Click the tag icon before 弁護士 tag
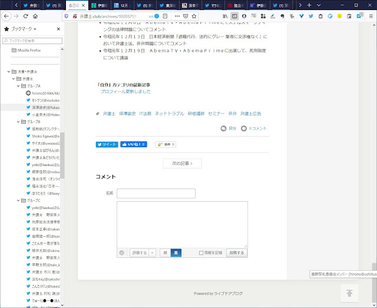This screenshot has height=308, width=377. (97, 114)
